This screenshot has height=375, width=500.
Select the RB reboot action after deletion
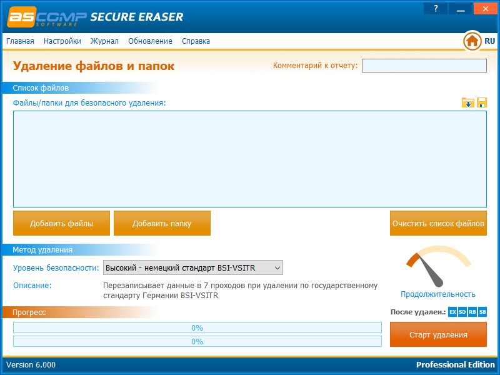pos(473,311)
